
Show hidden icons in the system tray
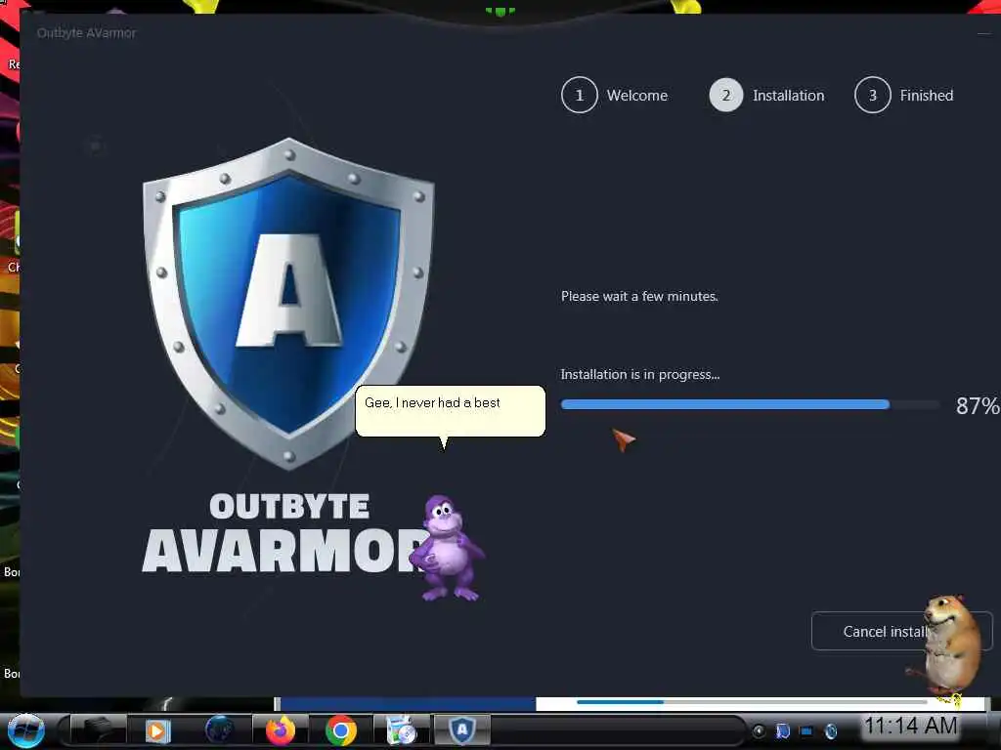(x=759, y=730)
